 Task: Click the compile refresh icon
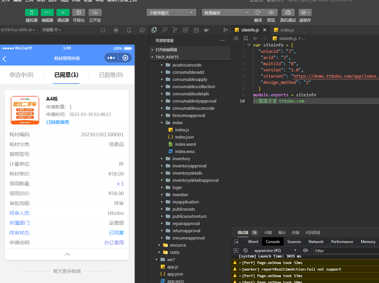(258, 12)
